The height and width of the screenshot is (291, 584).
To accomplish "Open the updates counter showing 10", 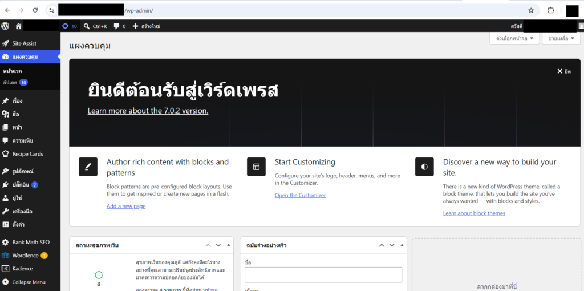I will coord(70,26).
